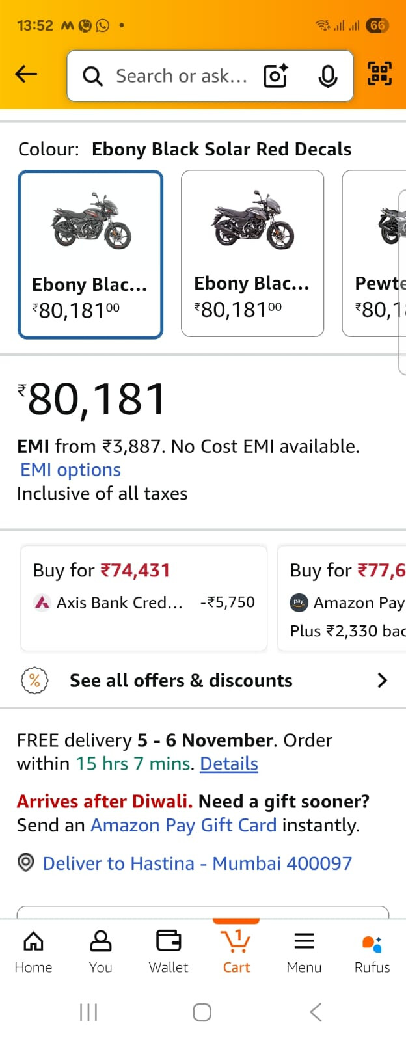Tap the back arrow icon
Viewport: 406px width, 1041px height.
click(26, 74)
